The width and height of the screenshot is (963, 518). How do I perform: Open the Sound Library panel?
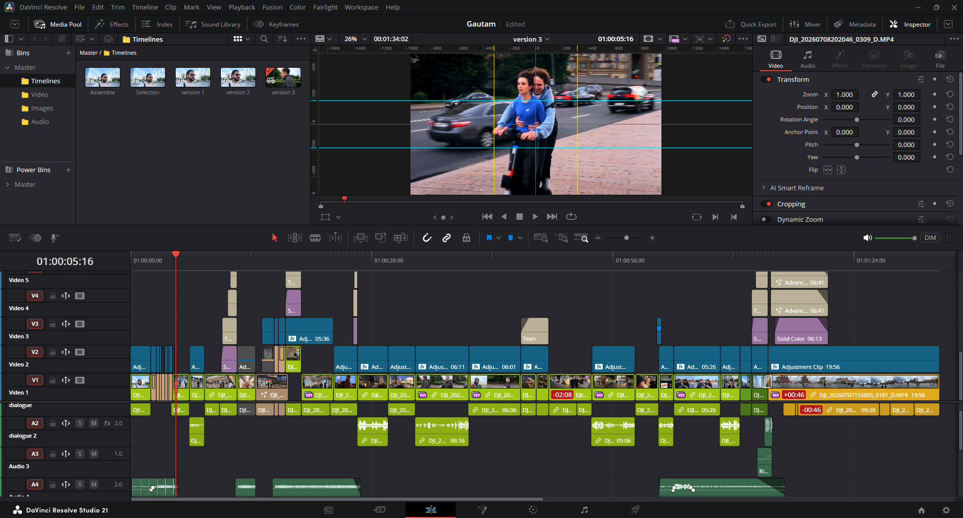[213, 24]
